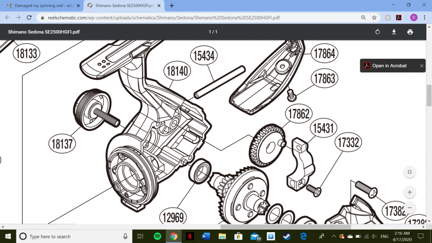Viewport: 432px width, 243px height.
Task: Click the address bar URL
Action: 164,18
